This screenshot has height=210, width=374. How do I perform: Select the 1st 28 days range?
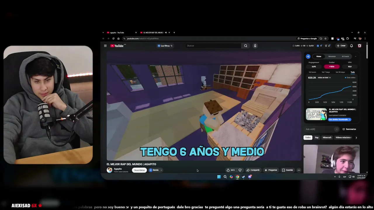pos(340,72)
